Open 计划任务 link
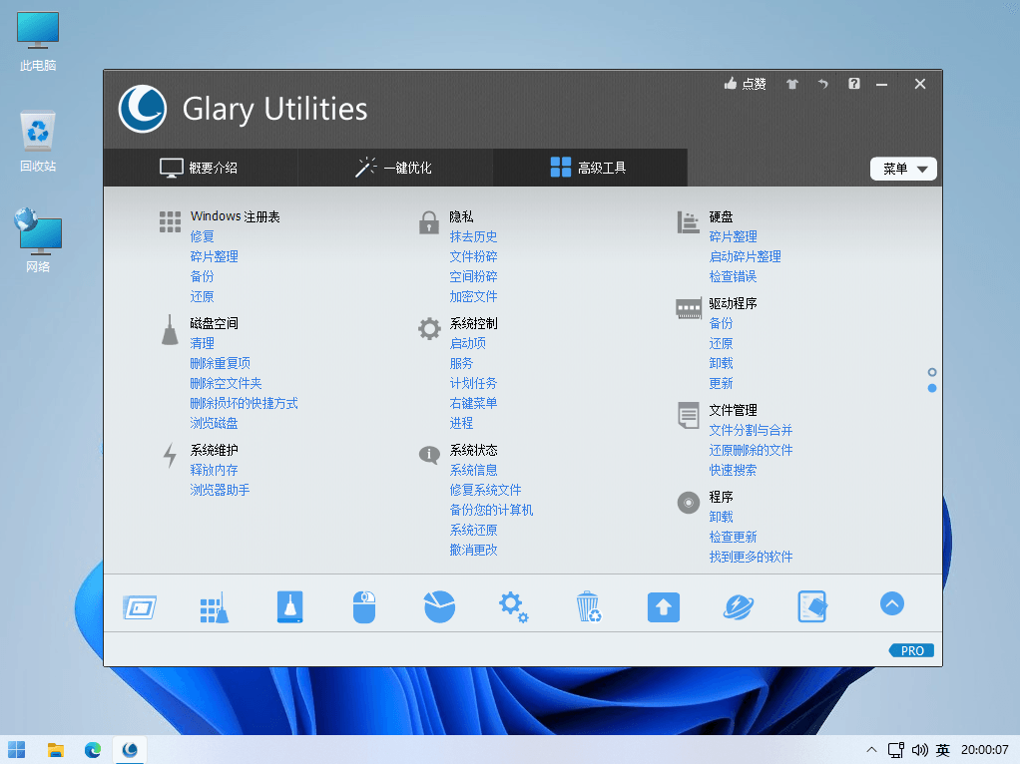 [473, 384]
